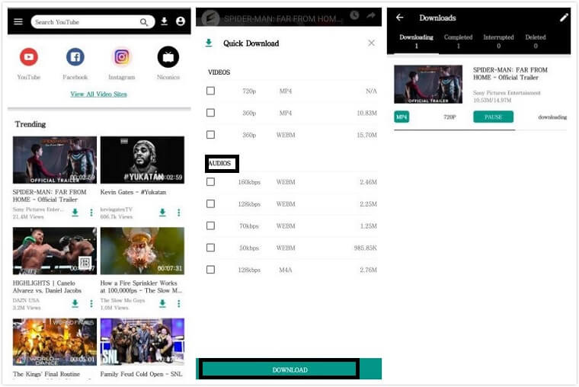Check the 50kbps WEBM audio option
Screen dimensions: 579x387
[x=210, y=248]
